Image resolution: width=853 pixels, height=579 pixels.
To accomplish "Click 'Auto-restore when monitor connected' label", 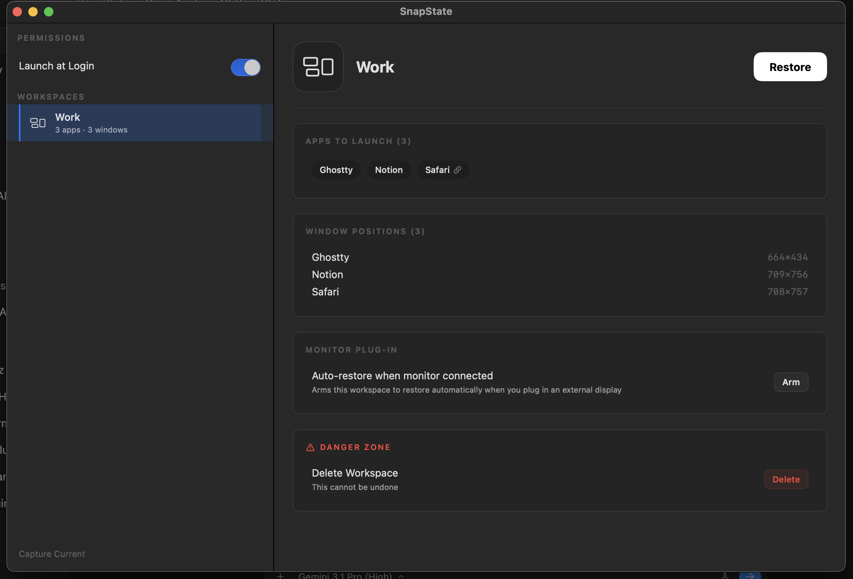I will [x=402, y=376].
